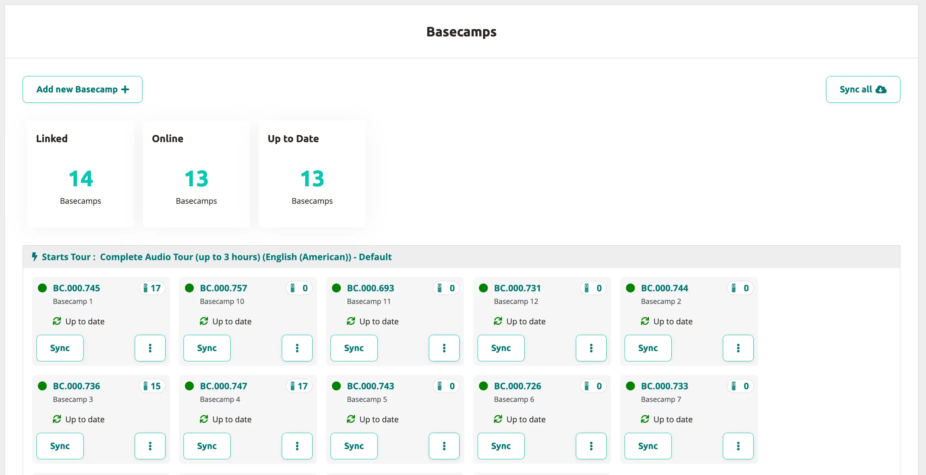Open the Online basecamps summary card
The height and width of the screenshot is (475, 926).
(196, 174)
